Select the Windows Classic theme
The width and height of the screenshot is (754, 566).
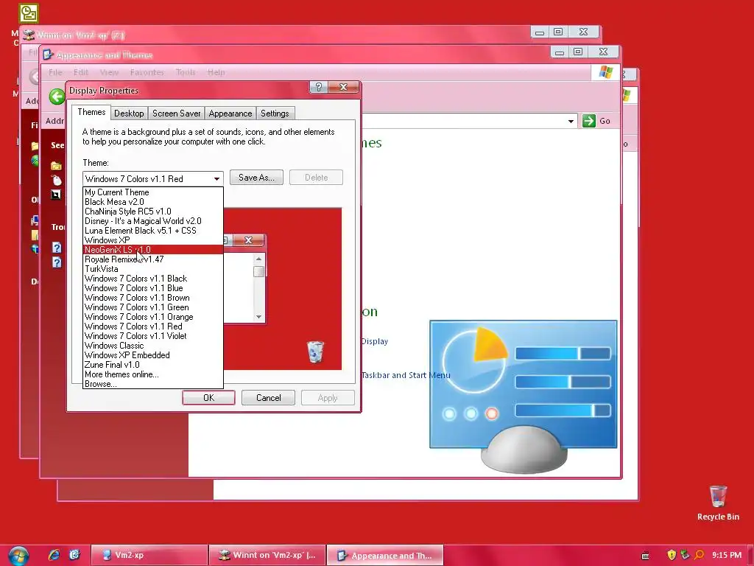[x=153, y=346]
